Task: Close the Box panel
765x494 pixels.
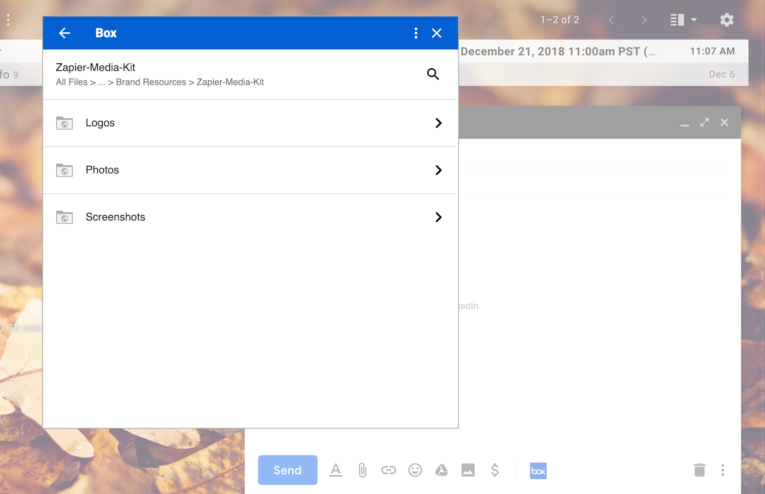Action: tap(437, 33)
